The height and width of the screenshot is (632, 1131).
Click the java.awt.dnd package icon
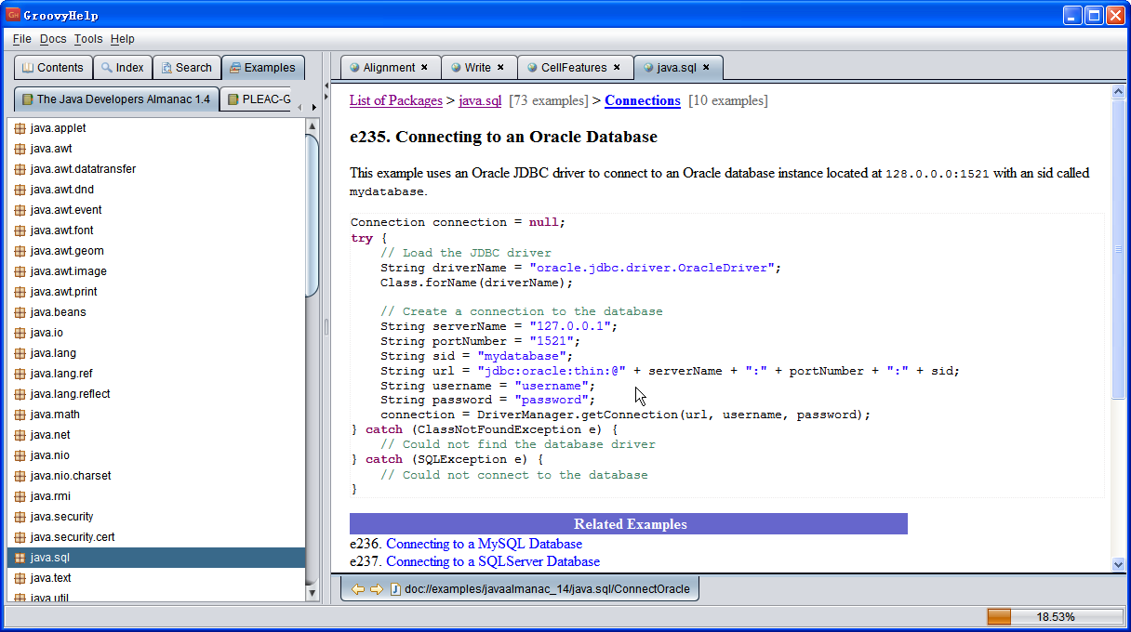20,190
